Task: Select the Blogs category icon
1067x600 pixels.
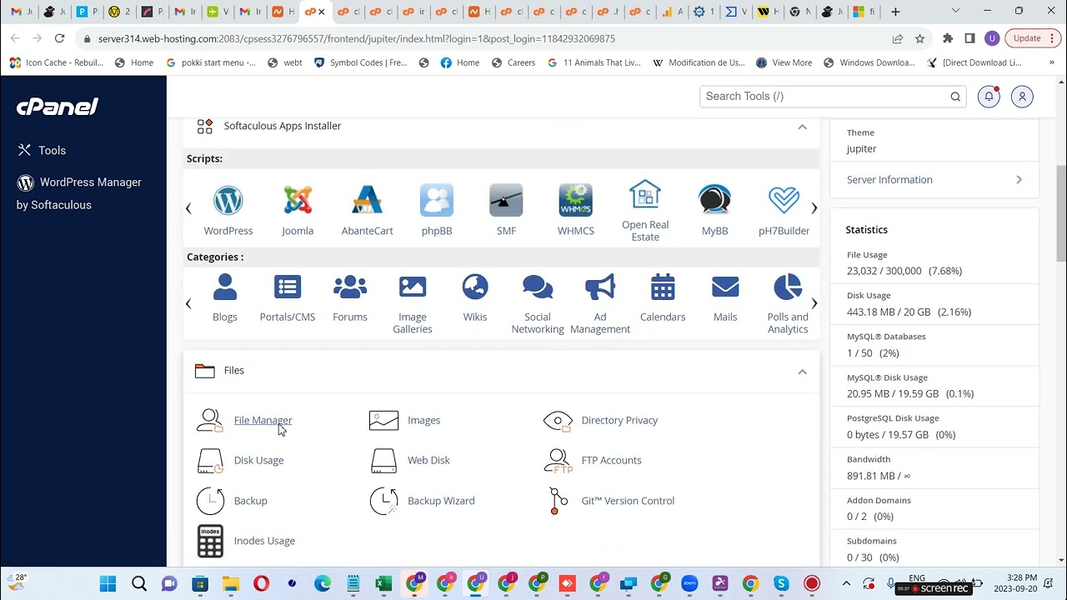Action: [x=225, y=287]
